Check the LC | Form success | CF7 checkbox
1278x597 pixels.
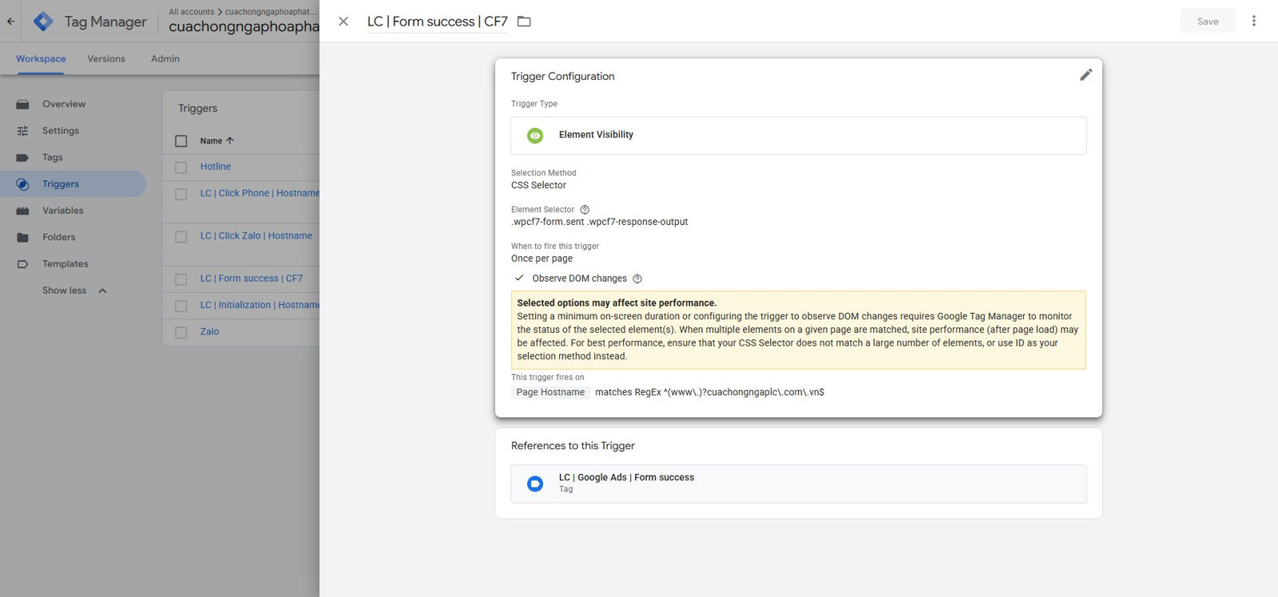tap(181, 279)
